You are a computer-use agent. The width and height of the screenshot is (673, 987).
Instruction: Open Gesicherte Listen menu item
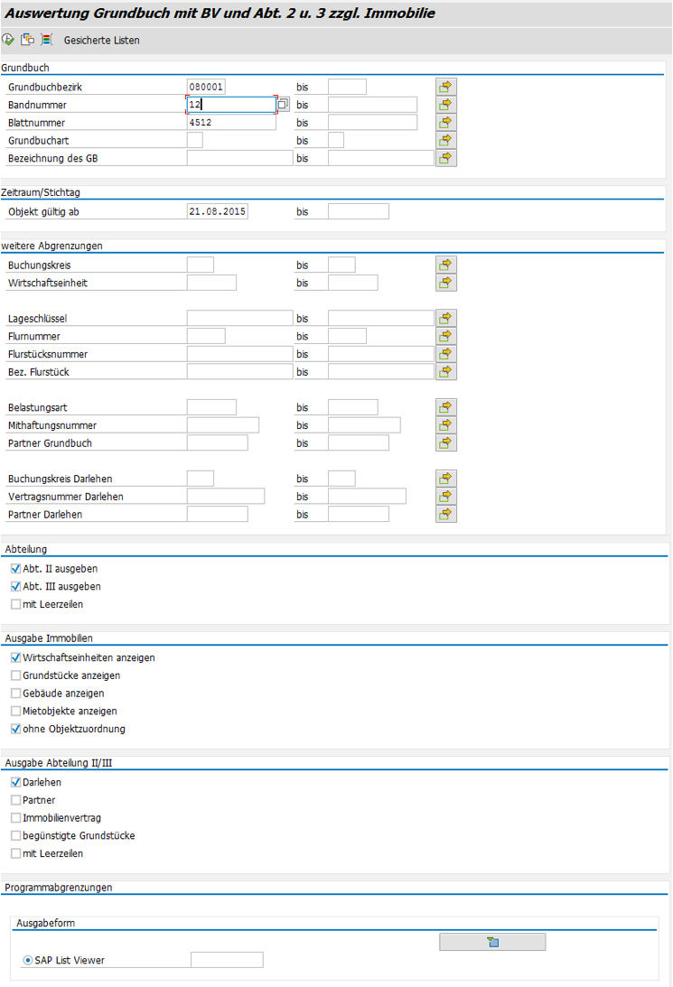tap(101, 41)
